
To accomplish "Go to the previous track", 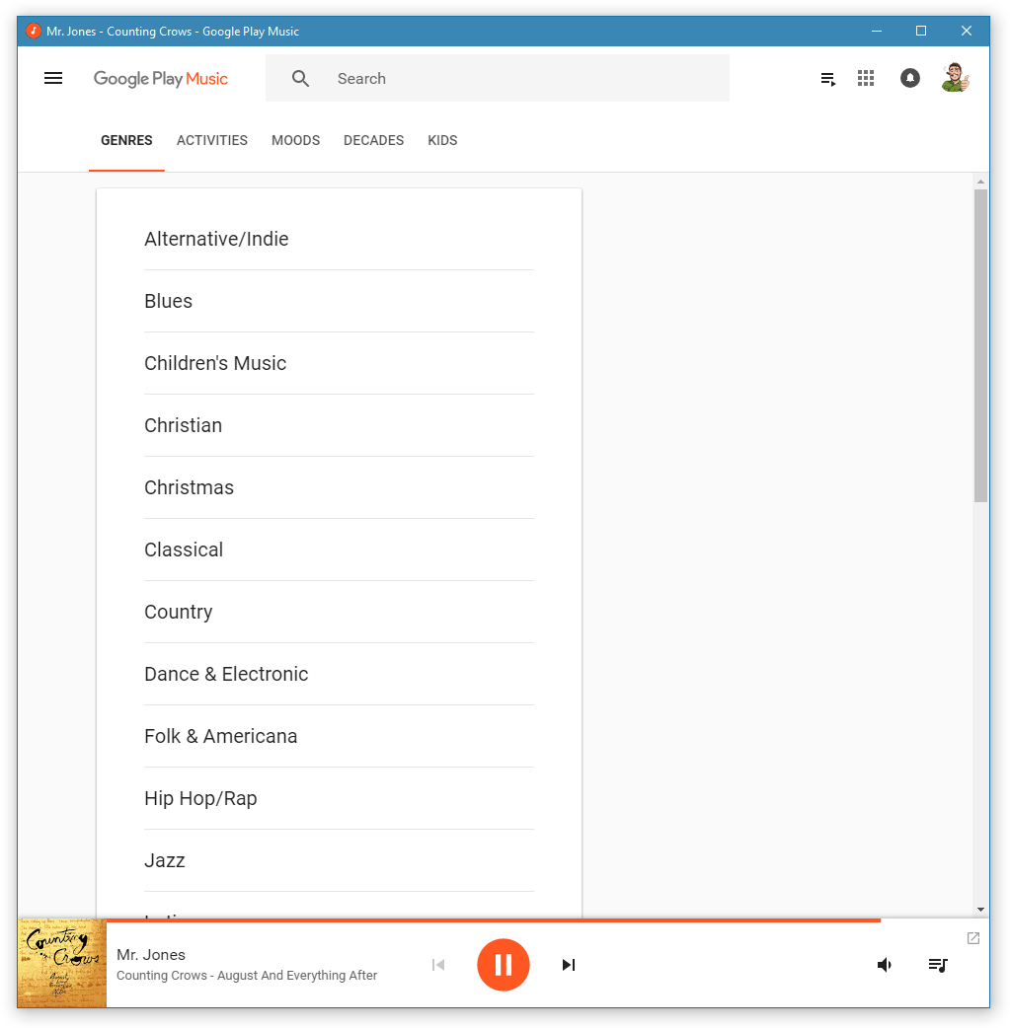I will click(438, 965).
